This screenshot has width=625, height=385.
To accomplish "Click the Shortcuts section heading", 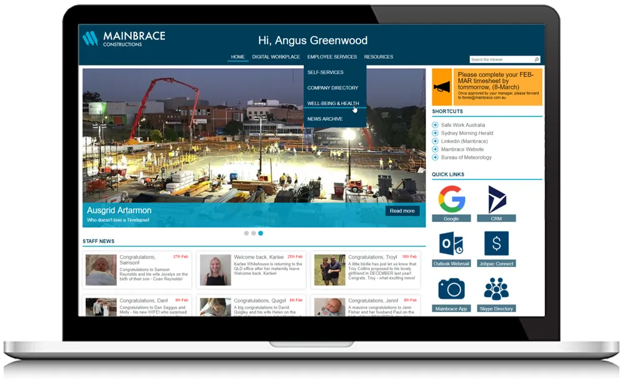I will pos(447,111).
